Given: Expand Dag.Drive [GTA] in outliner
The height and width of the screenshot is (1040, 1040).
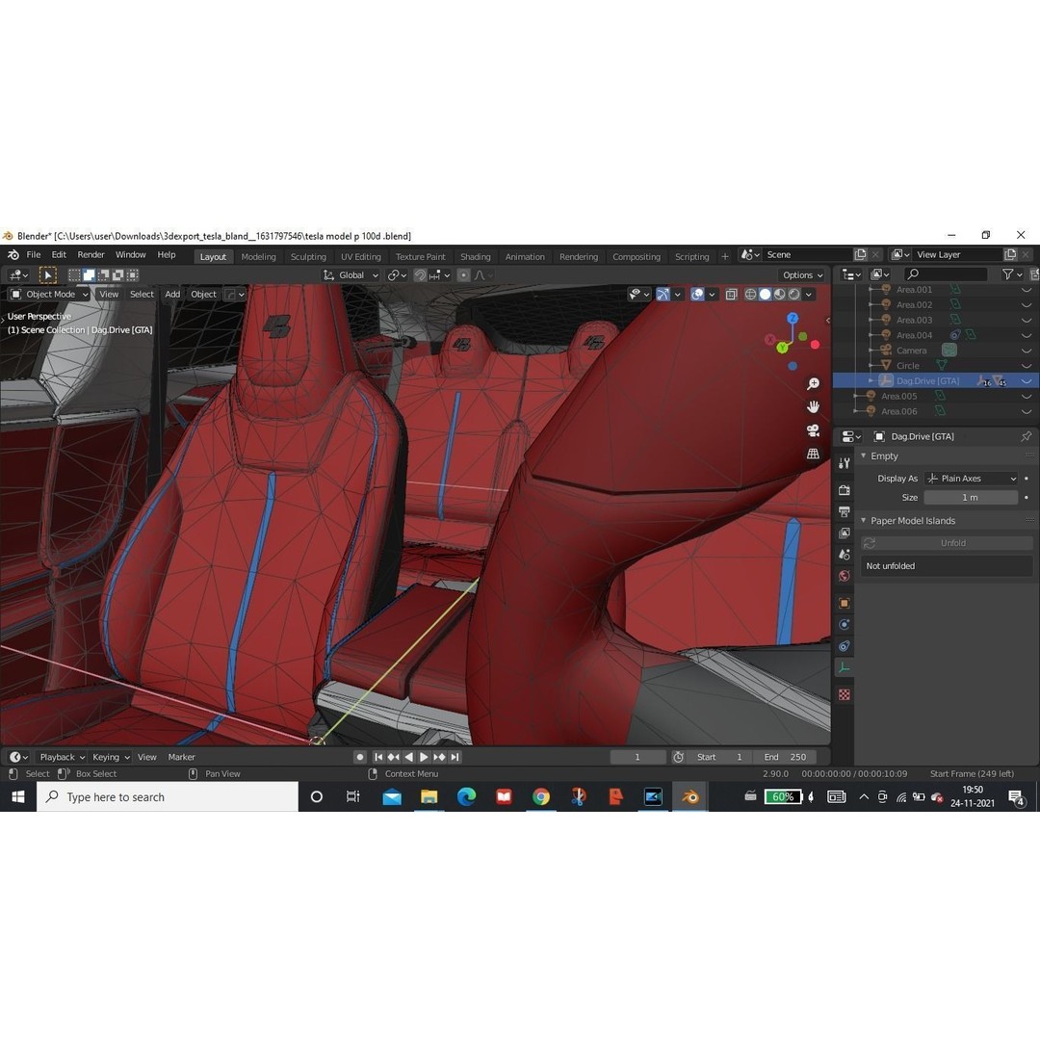Looking at the screenshot, I should pyautogui.click(x=871, y=380).
